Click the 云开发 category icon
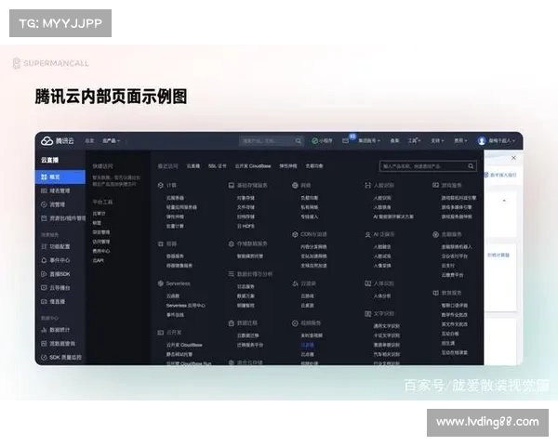This screenshot has height=446, width=558. 161,333
